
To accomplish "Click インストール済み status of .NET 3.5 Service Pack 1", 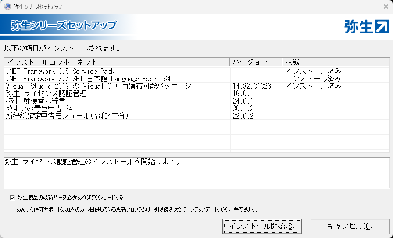I will tap(314, 71).
